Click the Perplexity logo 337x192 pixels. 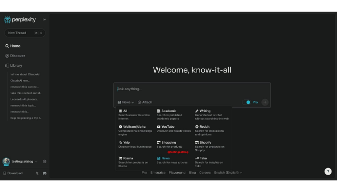(x=20, y=20)
